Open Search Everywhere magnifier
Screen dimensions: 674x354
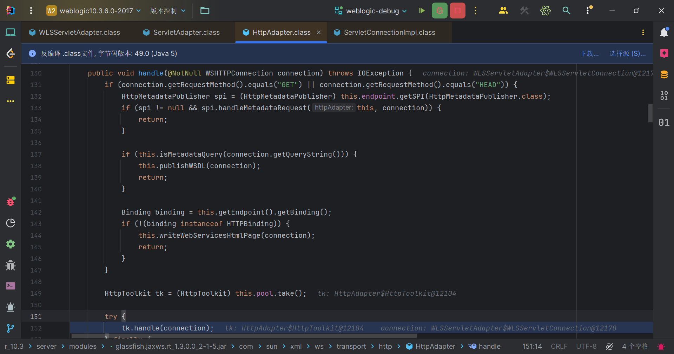pyautogui.click(x=566, y=11)
